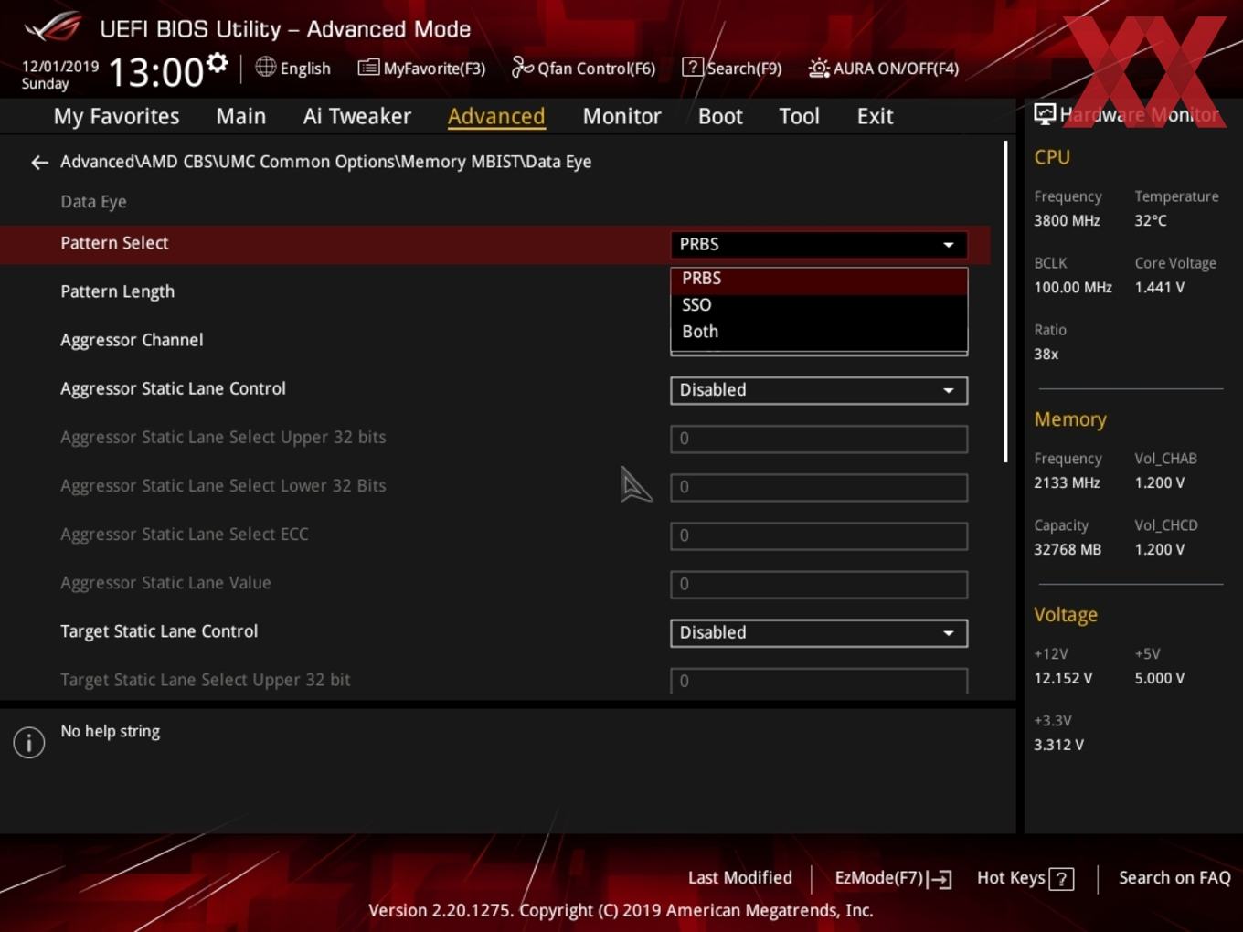Screen dimensions: 1243x932
Task: Open MyFavorite(F3) list
Action: pyautogui.click(x=421, y=68)
